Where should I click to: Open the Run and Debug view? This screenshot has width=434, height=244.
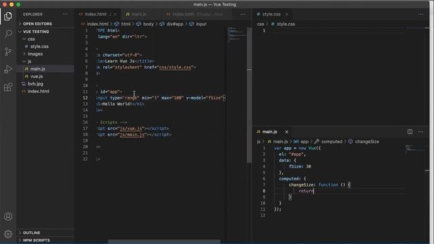[x=8, y=69]
